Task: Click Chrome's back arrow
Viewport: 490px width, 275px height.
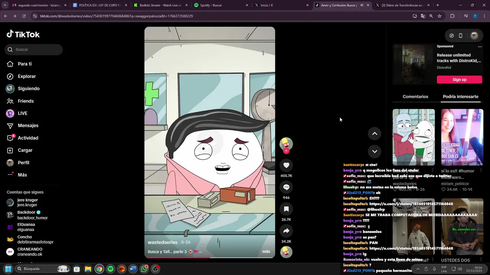Action: tap(5, 16)
